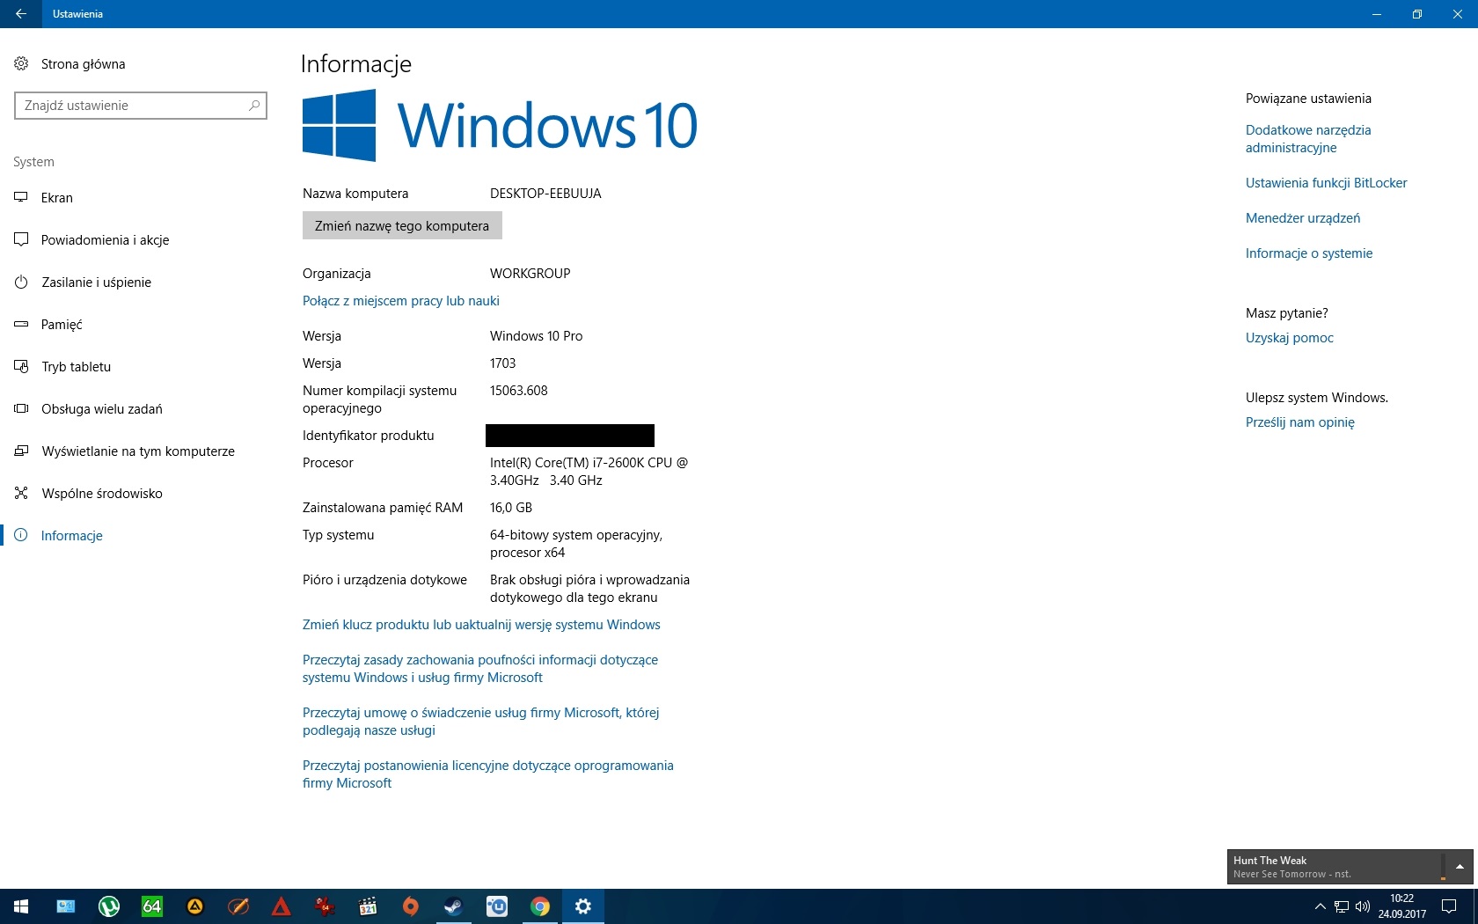The image size is (1478, 924).
Task: Open the Action Center notification icon
Action: (1449, 906)
